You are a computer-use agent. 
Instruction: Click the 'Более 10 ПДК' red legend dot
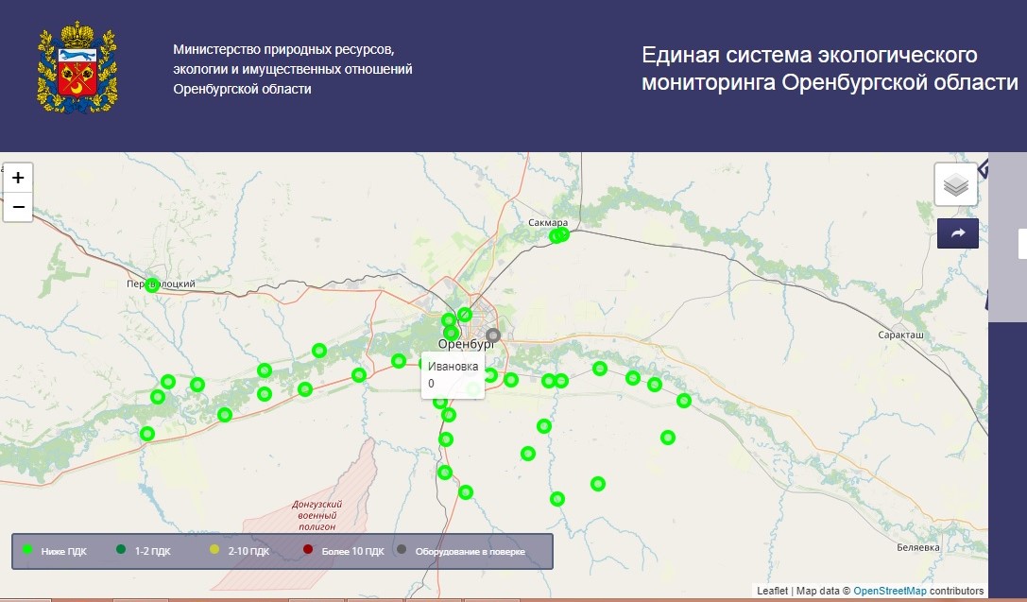click(307, 550)
